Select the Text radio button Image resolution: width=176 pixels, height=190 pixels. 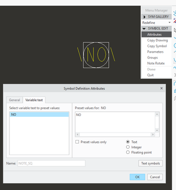(128, 142)
